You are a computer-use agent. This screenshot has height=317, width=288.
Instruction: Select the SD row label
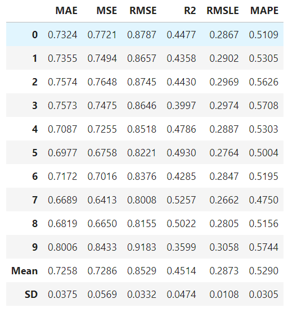click(31, 295)
